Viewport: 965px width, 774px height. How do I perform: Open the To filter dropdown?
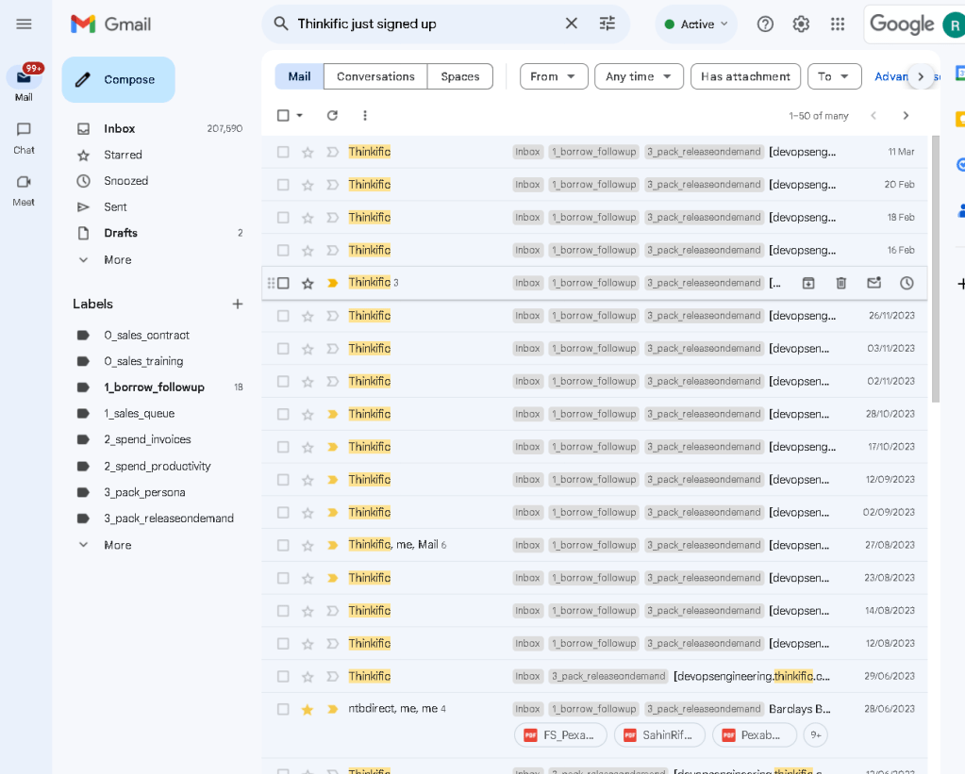pos(834,76)
